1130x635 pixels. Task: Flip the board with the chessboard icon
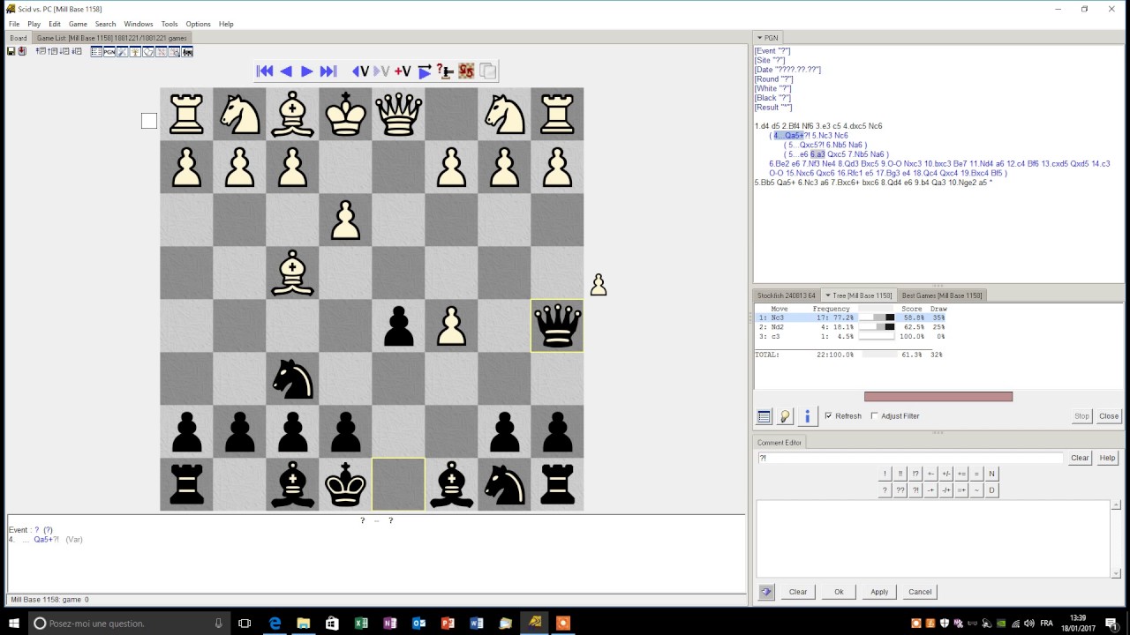pyautogui.click(x=466, y=71)
